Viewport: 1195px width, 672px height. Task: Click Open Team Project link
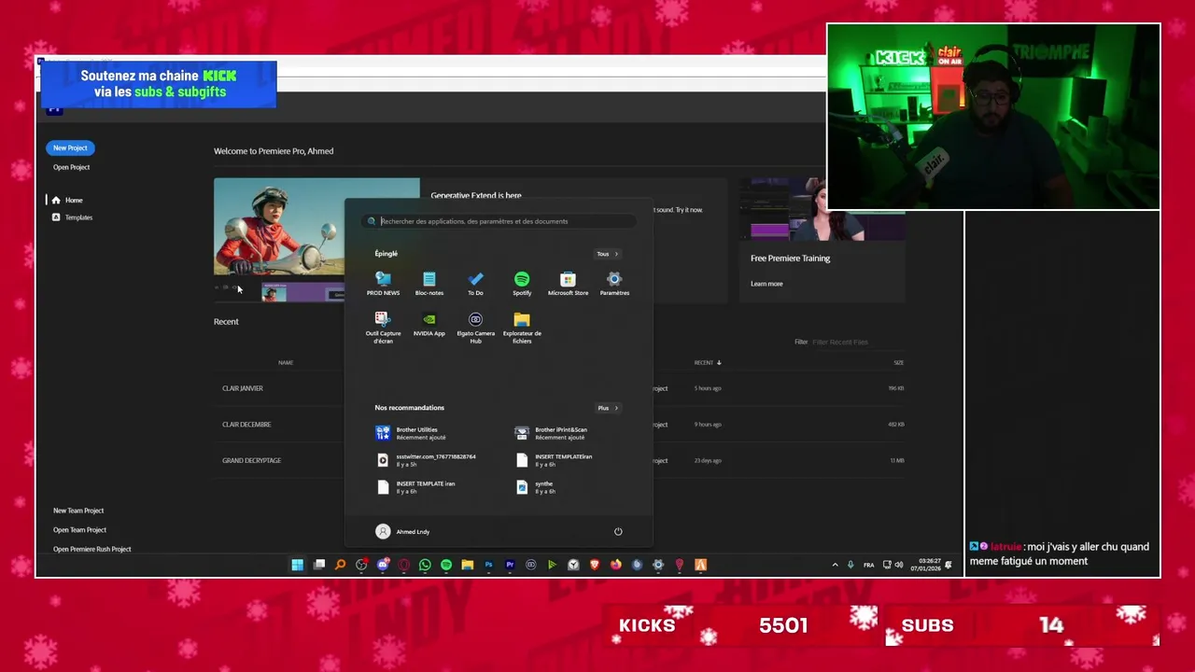point(79,530)
